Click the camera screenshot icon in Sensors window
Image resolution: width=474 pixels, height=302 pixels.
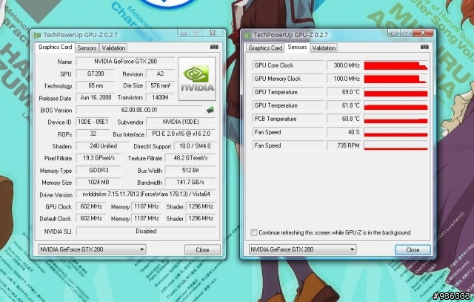424,47
